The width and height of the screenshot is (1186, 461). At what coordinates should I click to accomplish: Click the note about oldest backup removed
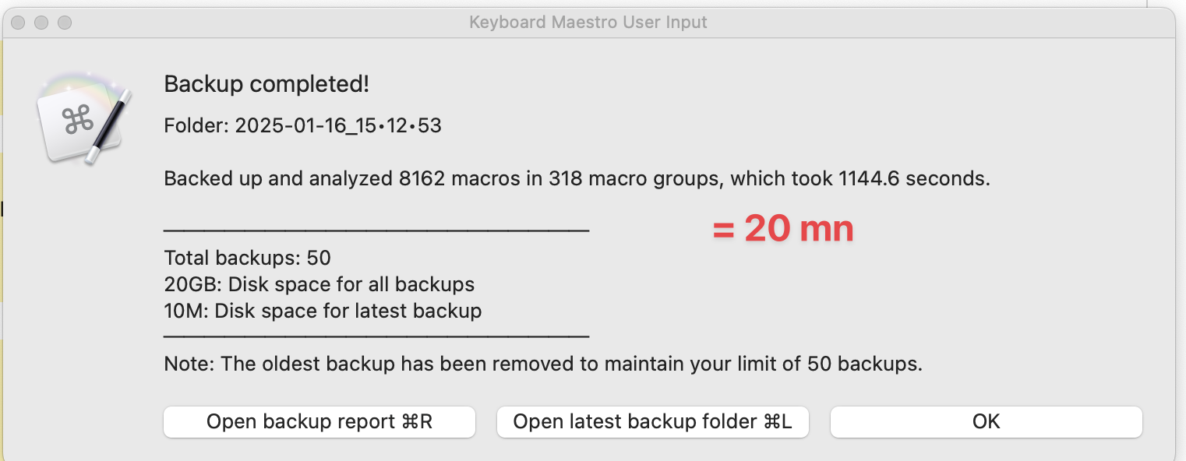tap(543, 364)
